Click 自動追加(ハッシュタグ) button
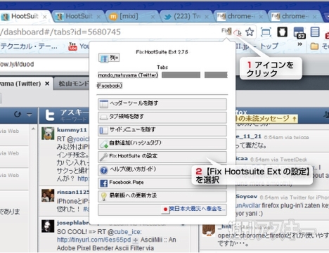The image size is (329, 253). point(162,143)
